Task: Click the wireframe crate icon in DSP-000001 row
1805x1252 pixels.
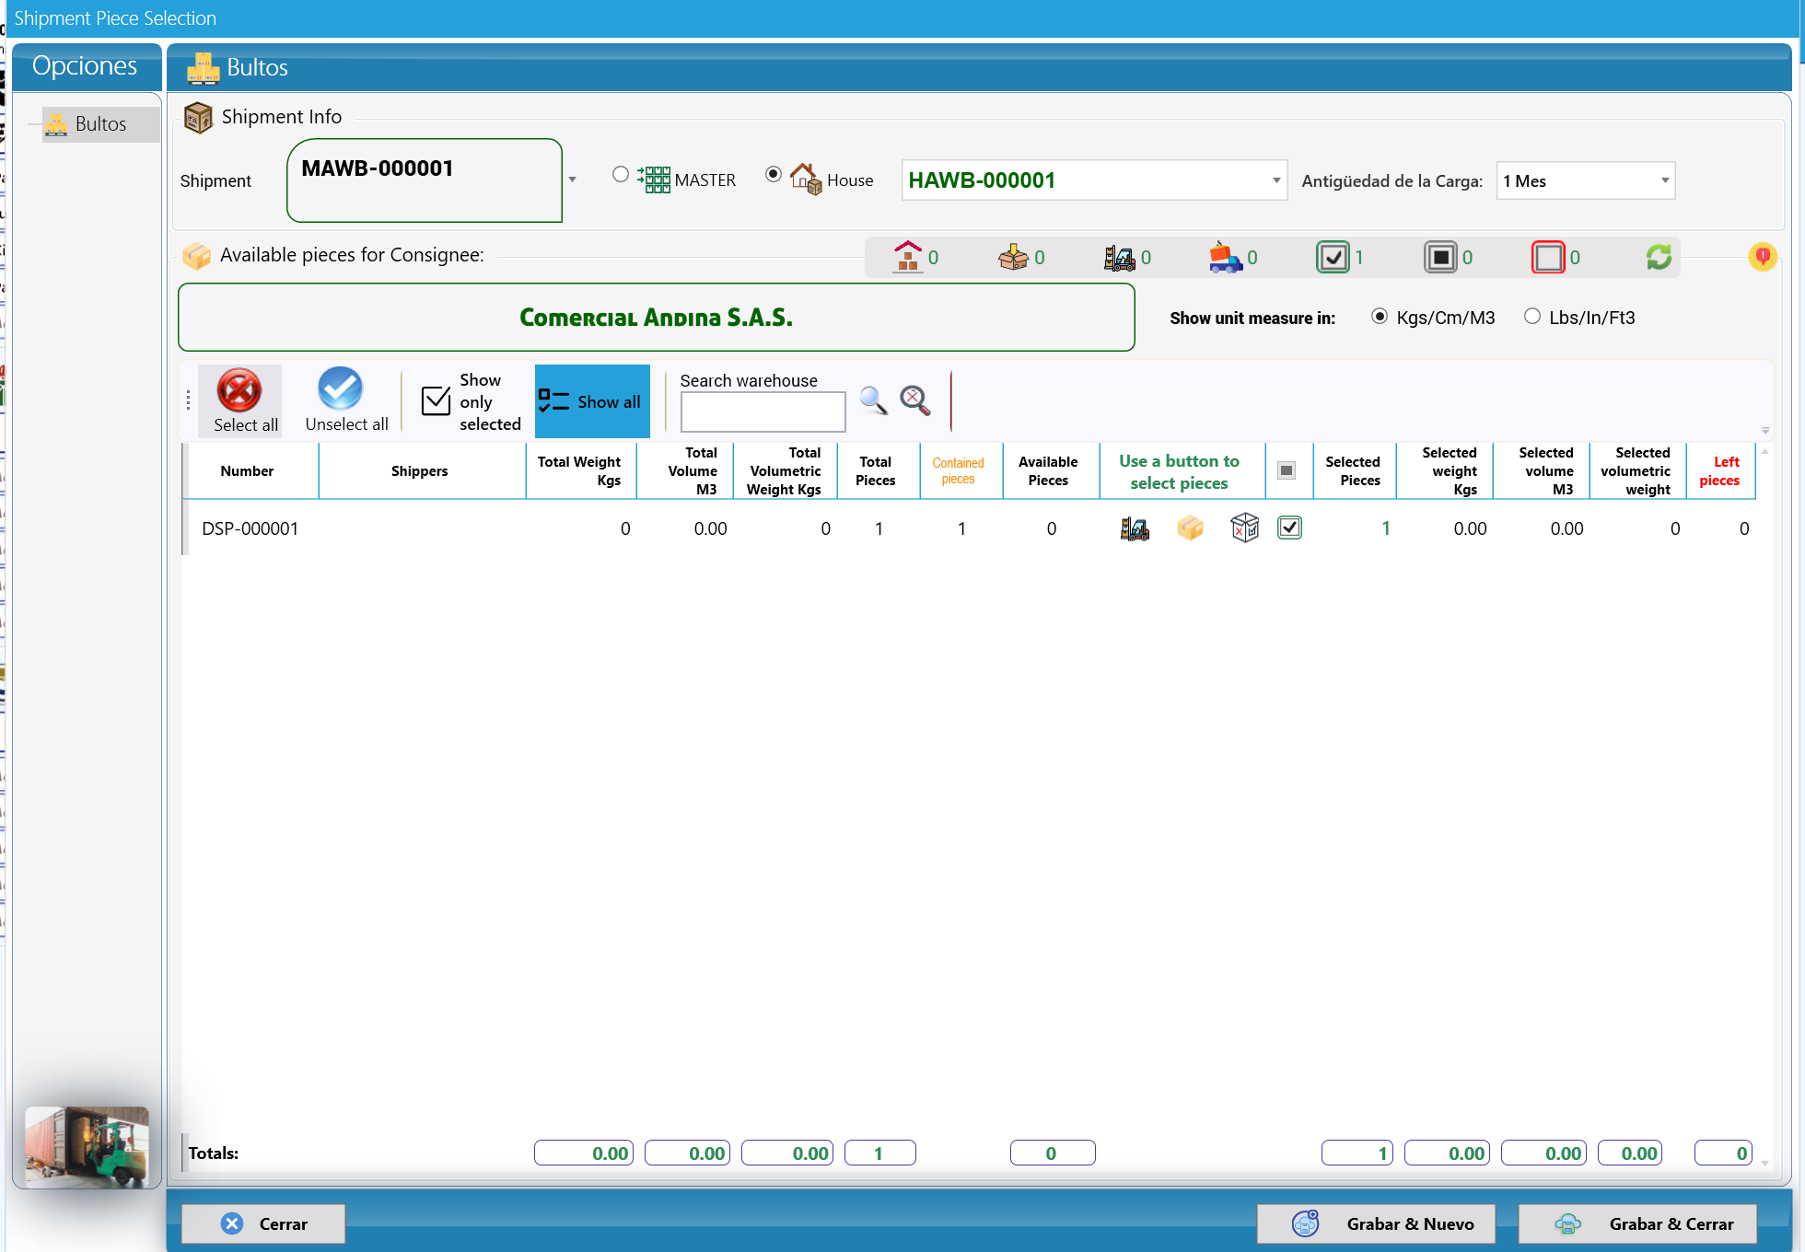Action: click(x=1244, y=528)
